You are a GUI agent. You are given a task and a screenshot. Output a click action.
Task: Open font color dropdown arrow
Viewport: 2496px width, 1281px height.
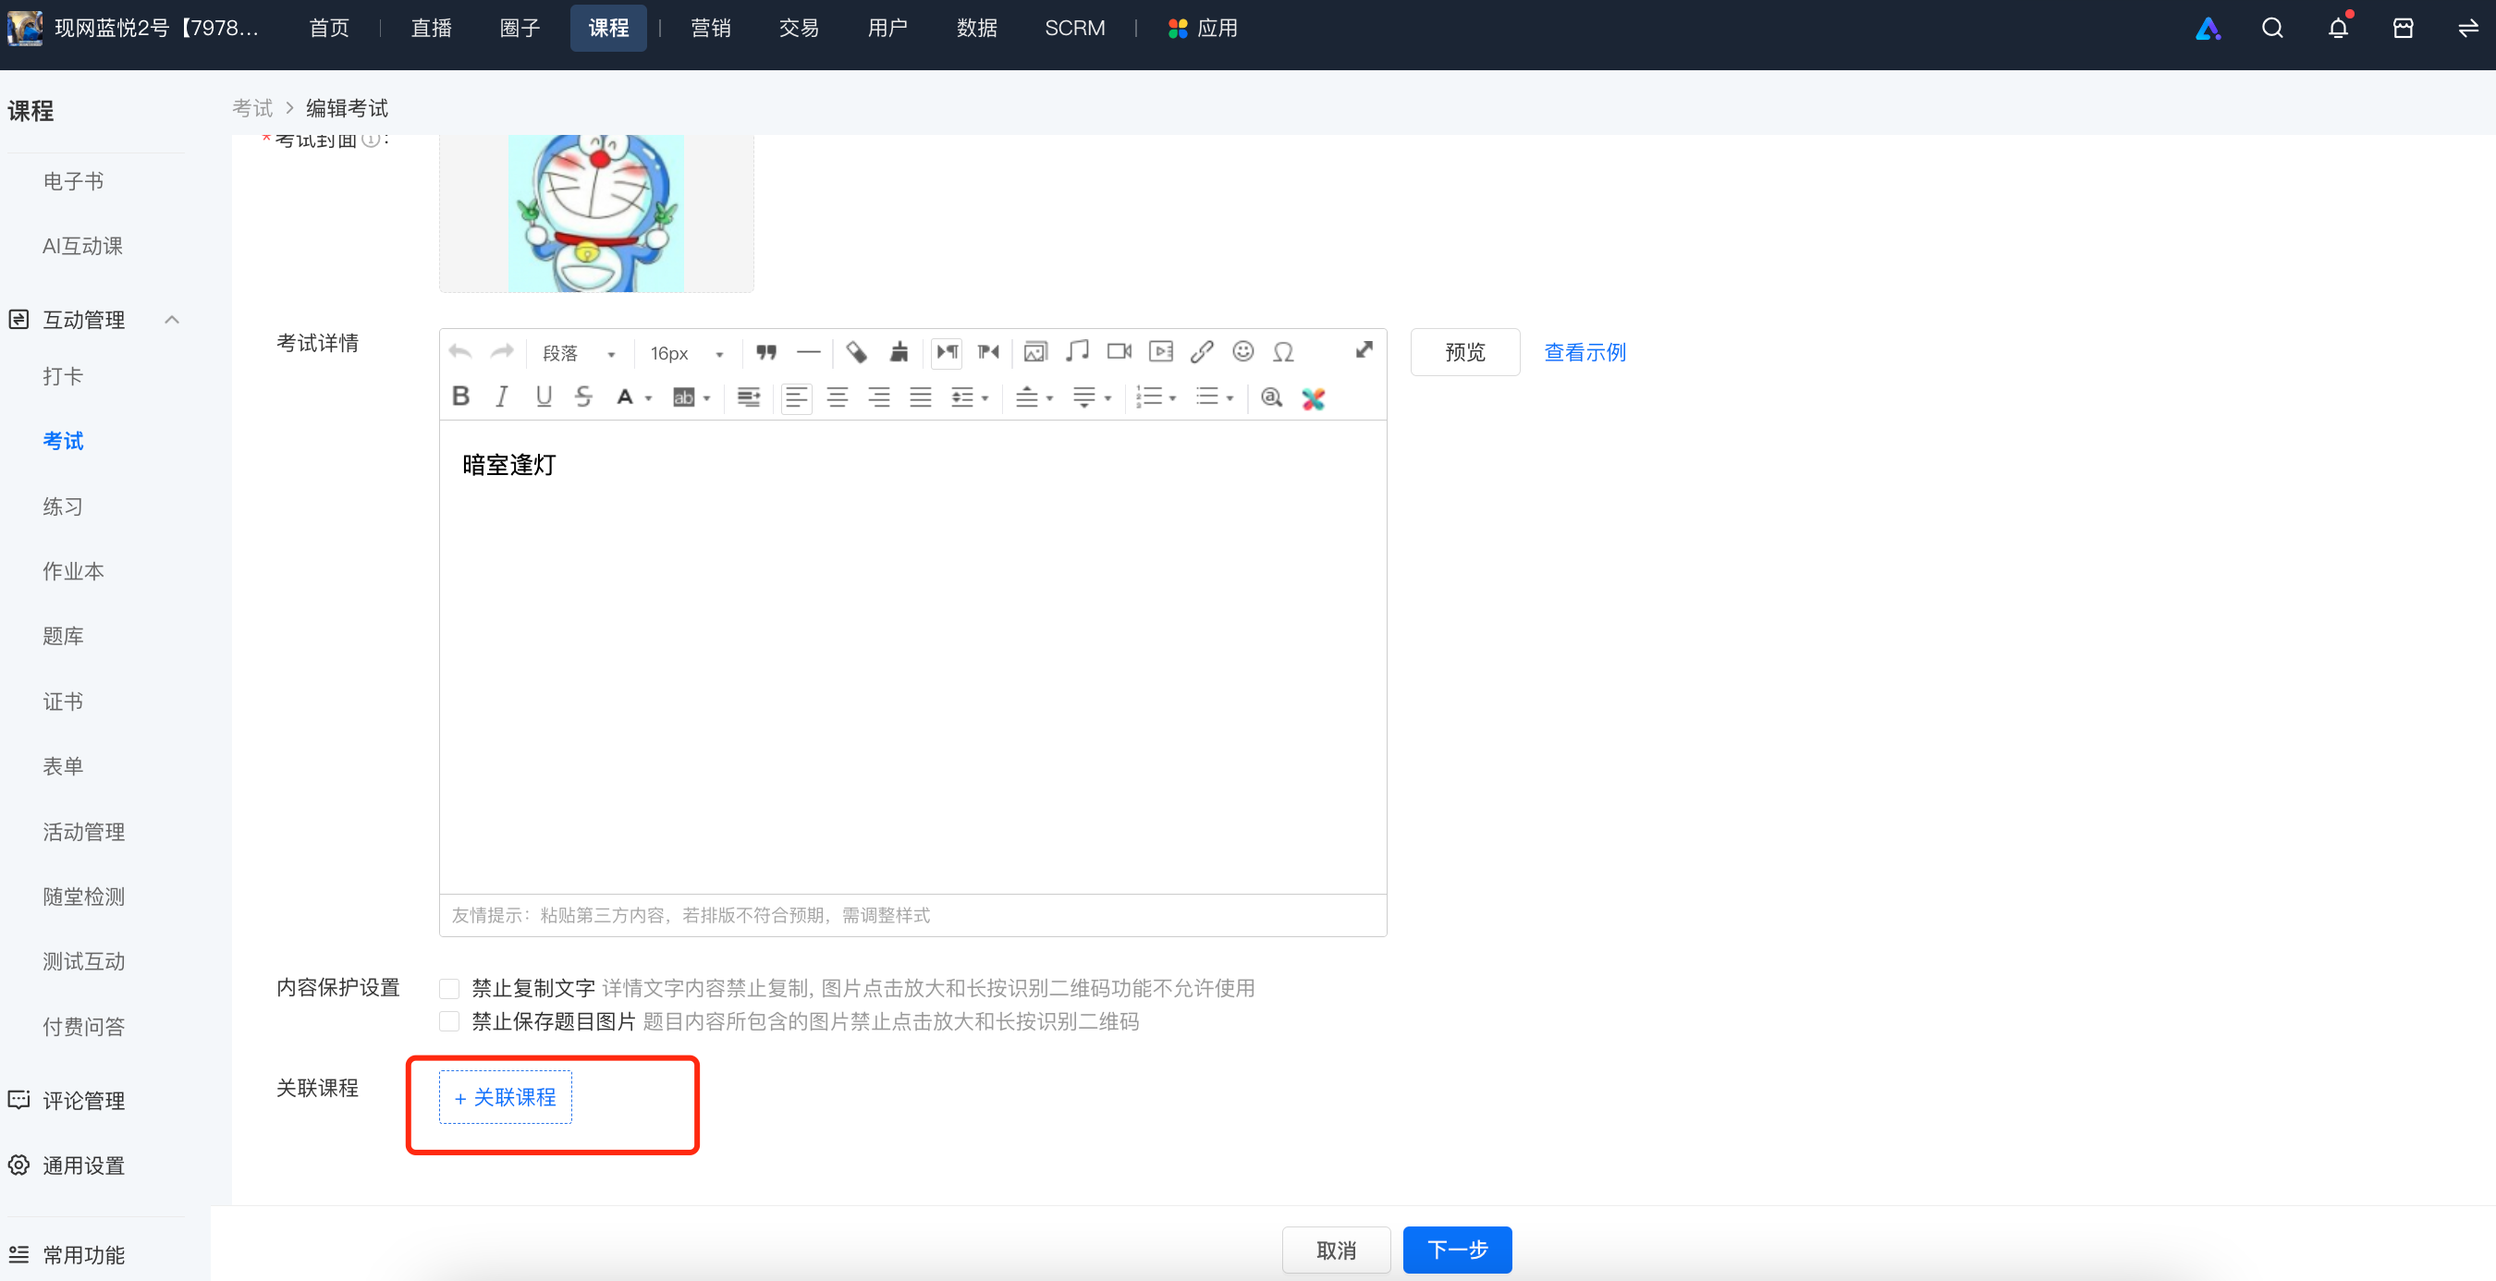coord(648,398)
